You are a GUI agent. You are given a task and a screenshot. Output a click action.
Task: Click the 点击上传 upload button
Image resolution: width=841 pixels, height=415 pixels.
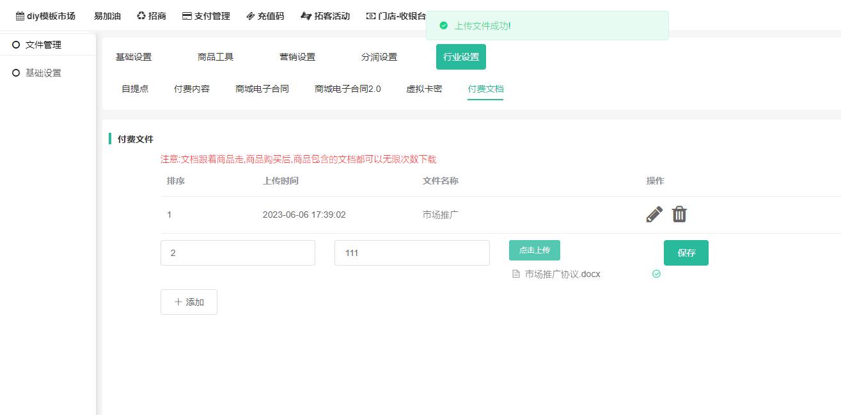(x=534, y=250)
